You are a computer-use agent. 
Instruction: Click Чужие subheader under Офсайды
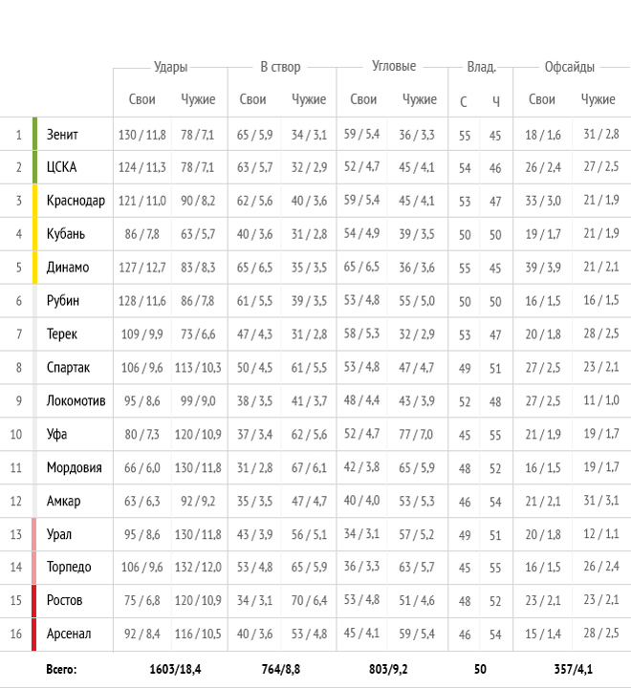[x=598, y=99]
